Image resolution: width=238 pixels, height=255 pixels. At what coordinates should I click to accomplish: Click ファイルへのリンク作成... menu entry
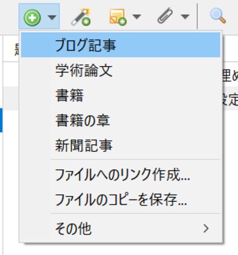[x=121, y=174]
